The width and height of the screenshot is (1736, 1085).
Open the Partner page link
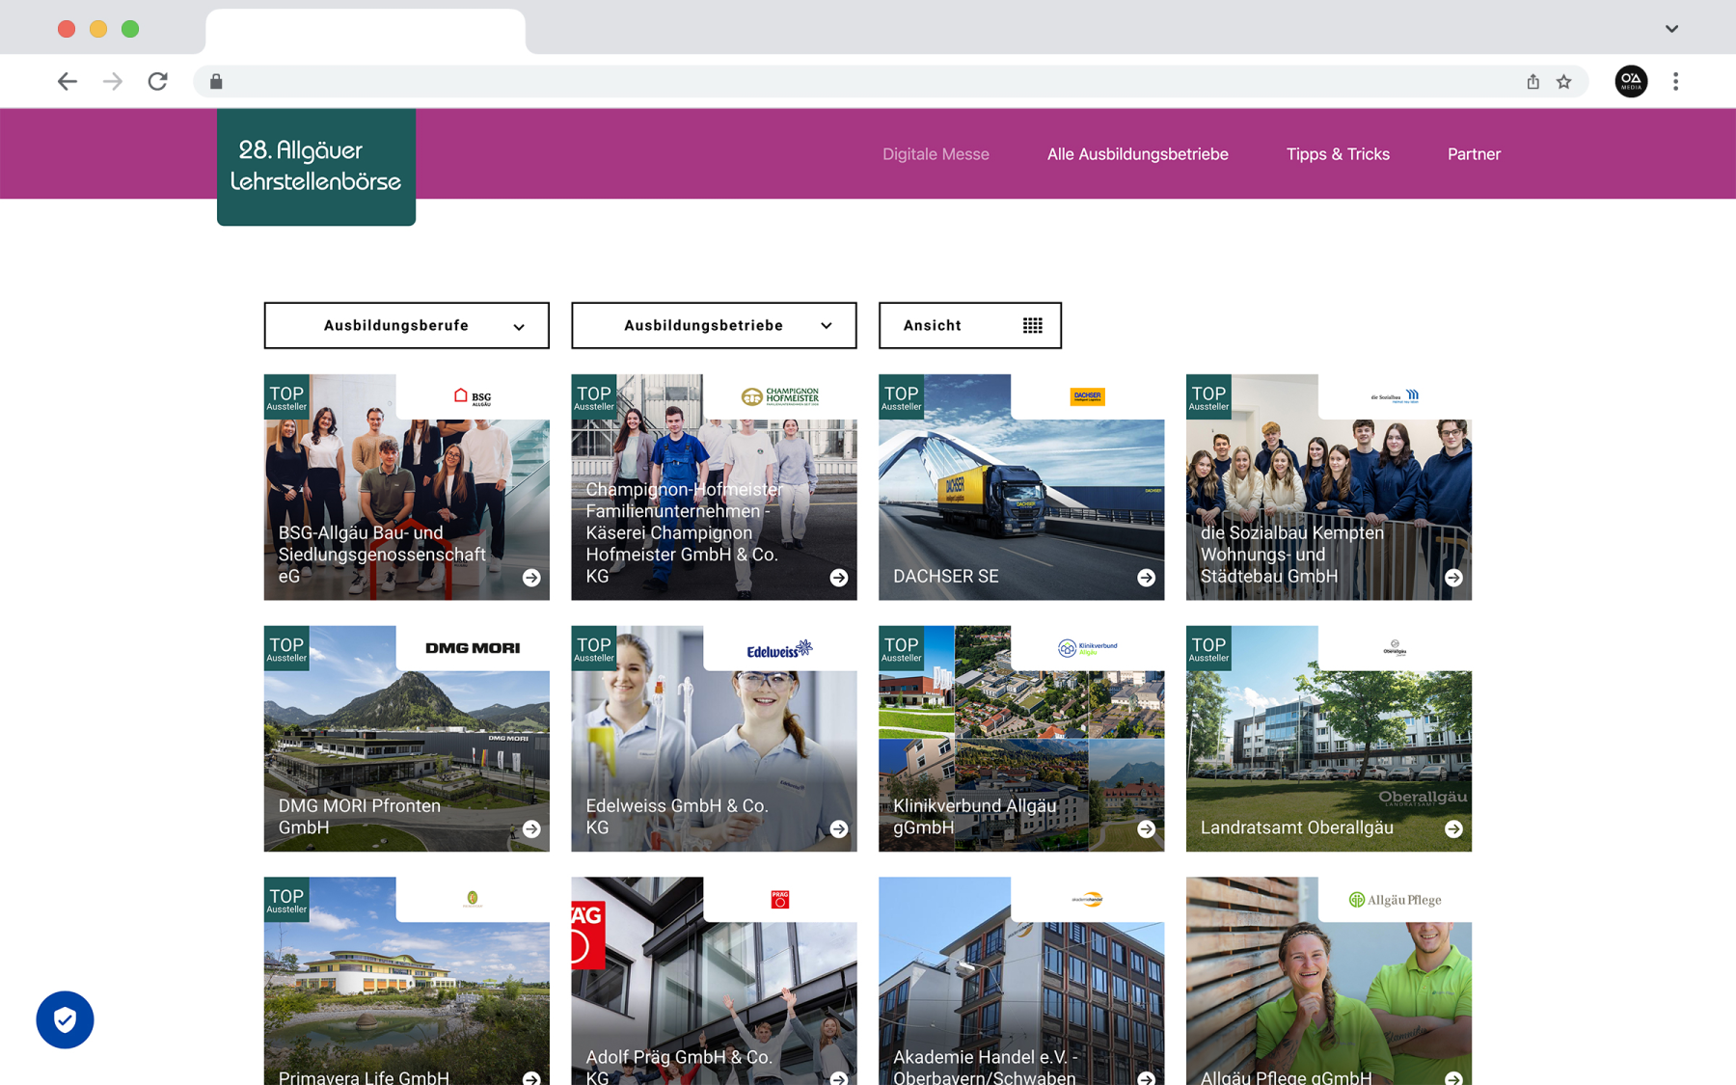coord(1474,154)
